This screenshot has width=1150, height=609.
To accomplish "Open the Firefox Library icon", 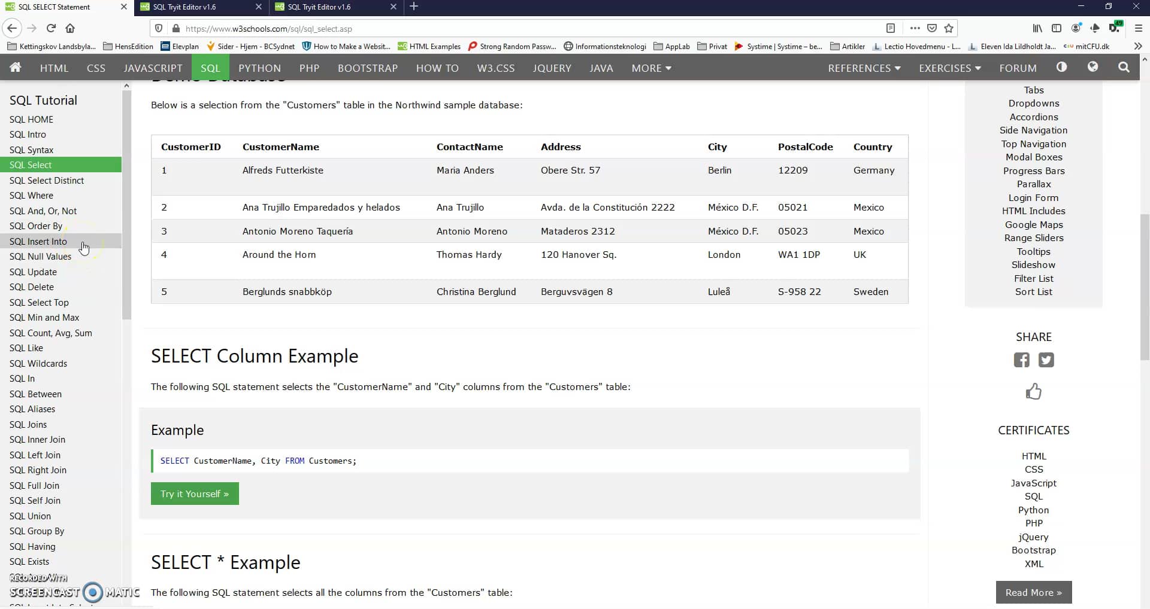I will click(1036, 28).
